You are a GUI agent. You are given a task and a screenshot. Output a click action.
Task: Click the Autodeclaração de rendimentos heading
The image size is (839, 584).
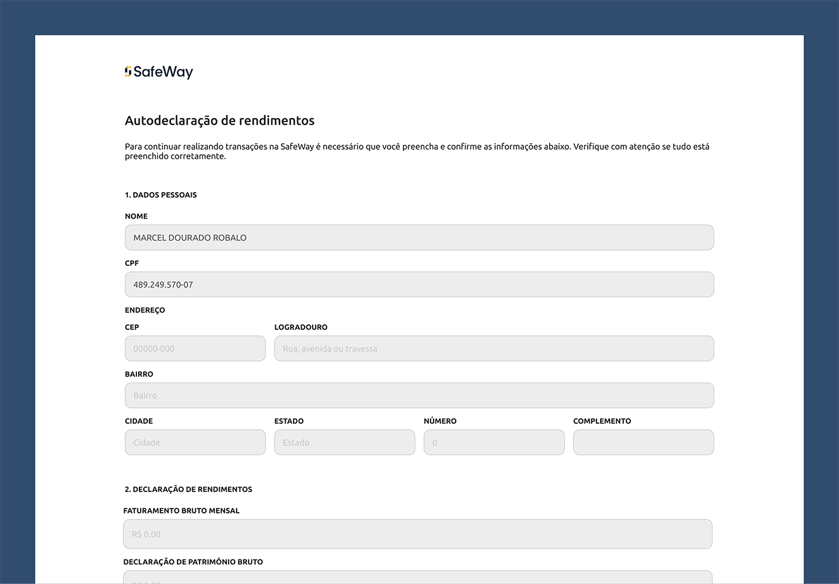coord(220,121)
